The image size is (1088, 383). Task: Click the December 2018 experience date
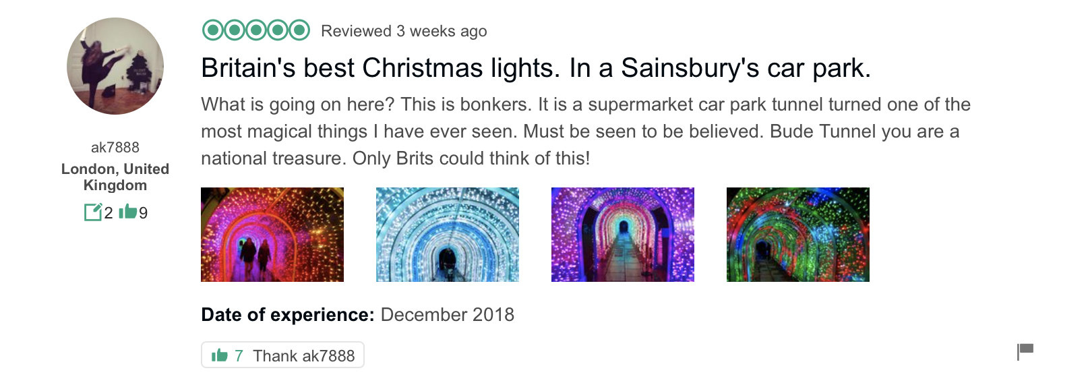(x=447, y=315)
